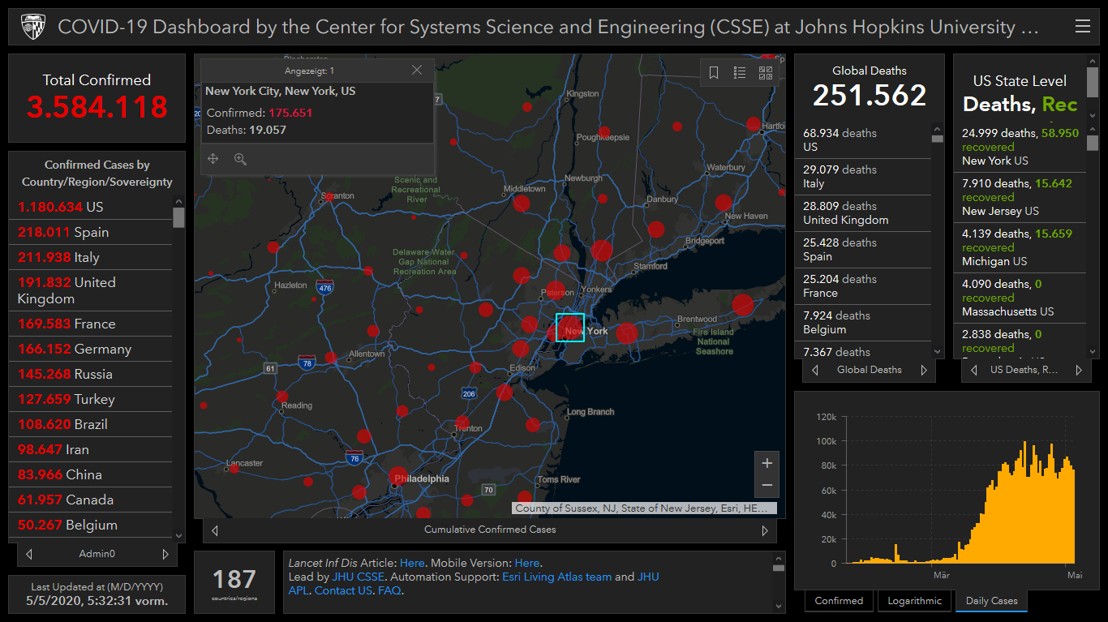Select 29.079 deaths Italy entry
1108x622 pixels.
pyautogui.click(x=863, y=177)
